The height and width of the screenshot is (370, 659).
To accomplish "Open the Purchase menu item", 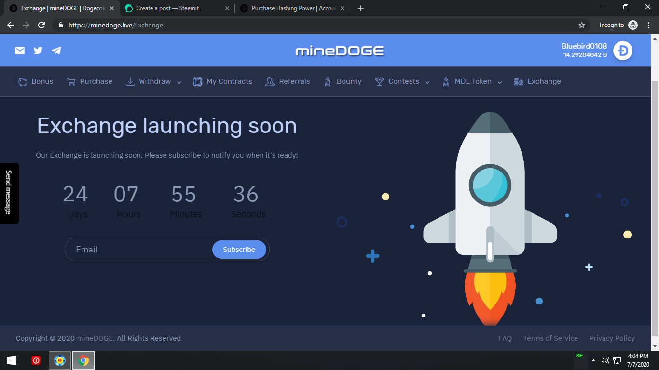I will pyautogui.click(x=89, y=81).
